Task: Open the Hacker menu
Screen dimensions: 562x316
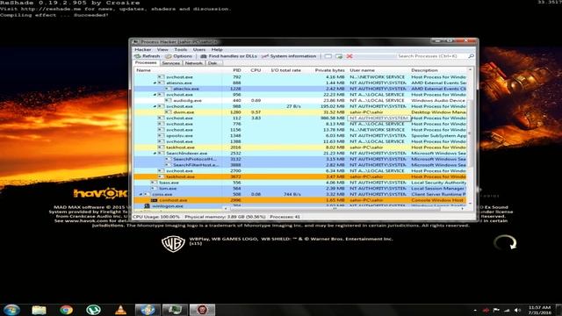Action: [x=142, y=49]
